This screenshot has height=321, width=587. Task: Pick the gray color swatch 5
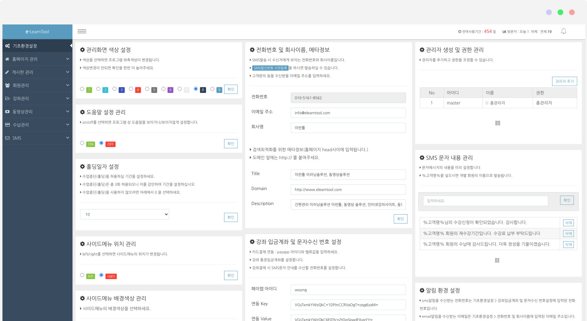[x=154, y=90]
